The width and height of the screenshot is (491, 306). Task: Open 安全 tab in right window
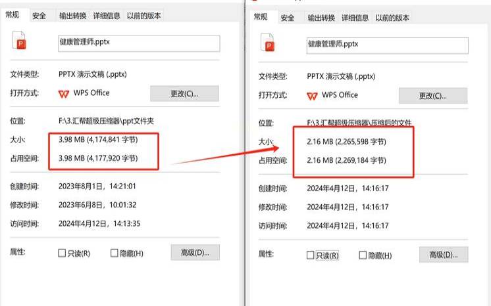288,18
